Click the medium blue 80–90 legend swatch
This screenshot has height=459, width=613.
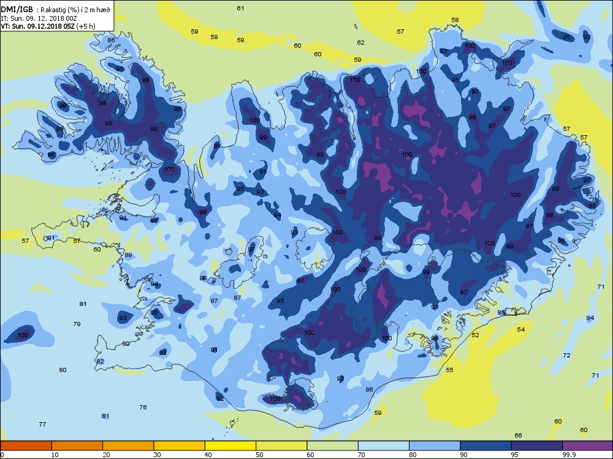click(x=435, y=446)
